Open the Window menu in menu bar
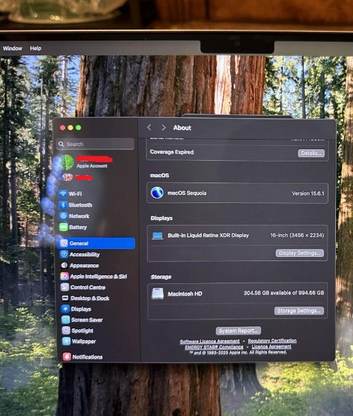 tap(13, 48)
